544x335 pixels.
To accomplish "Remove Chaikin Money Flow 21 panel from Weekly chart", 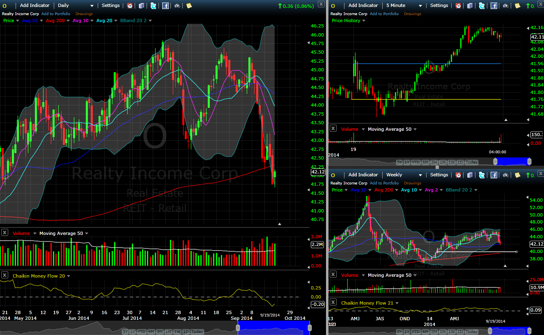I will pyautogui.click(x=333, y=302).
